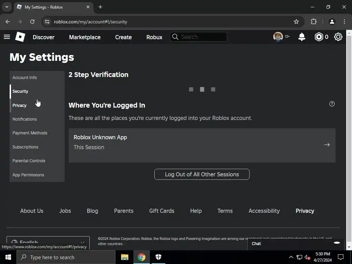Image resolution: width=352 pixels, height=264 pixels.
Task: Open Windows Start menu
Action: (x=8, y=257)
